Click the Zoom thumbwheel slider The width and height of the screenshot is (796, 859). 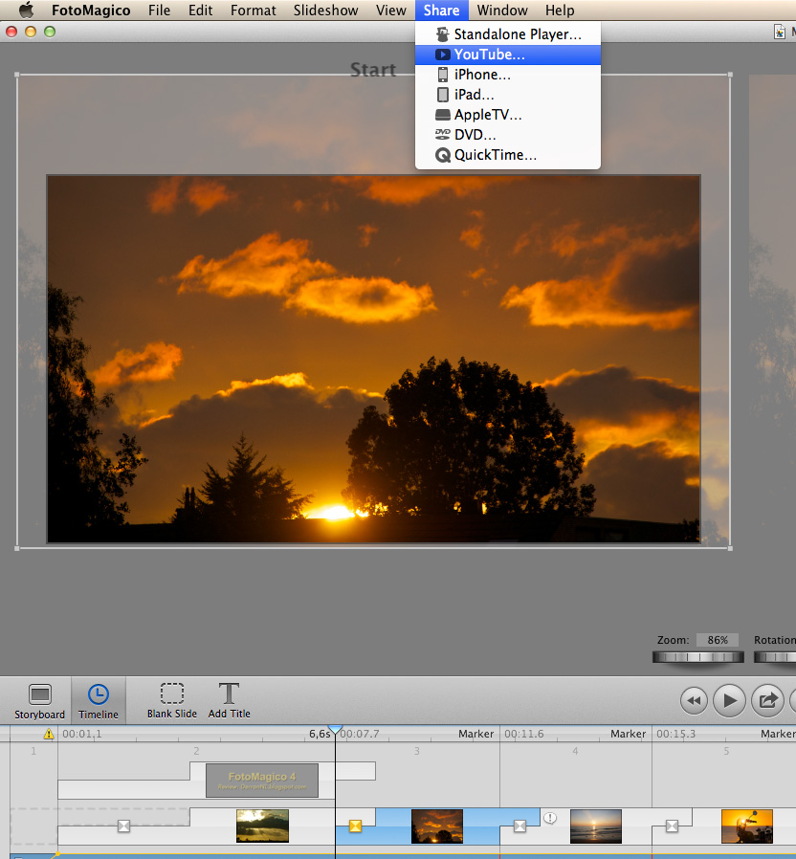click(x=698, y=657)
